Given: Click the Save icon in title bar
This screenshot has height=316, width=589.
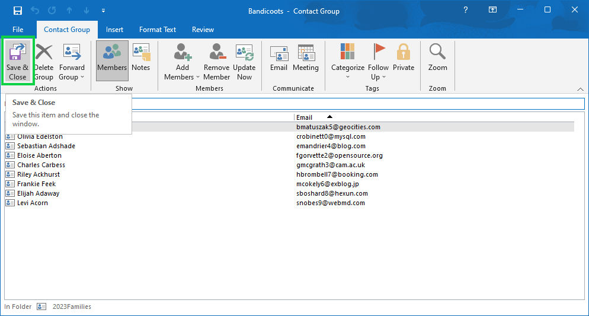Looking at the screenshot, I should (x=18, y=11).
